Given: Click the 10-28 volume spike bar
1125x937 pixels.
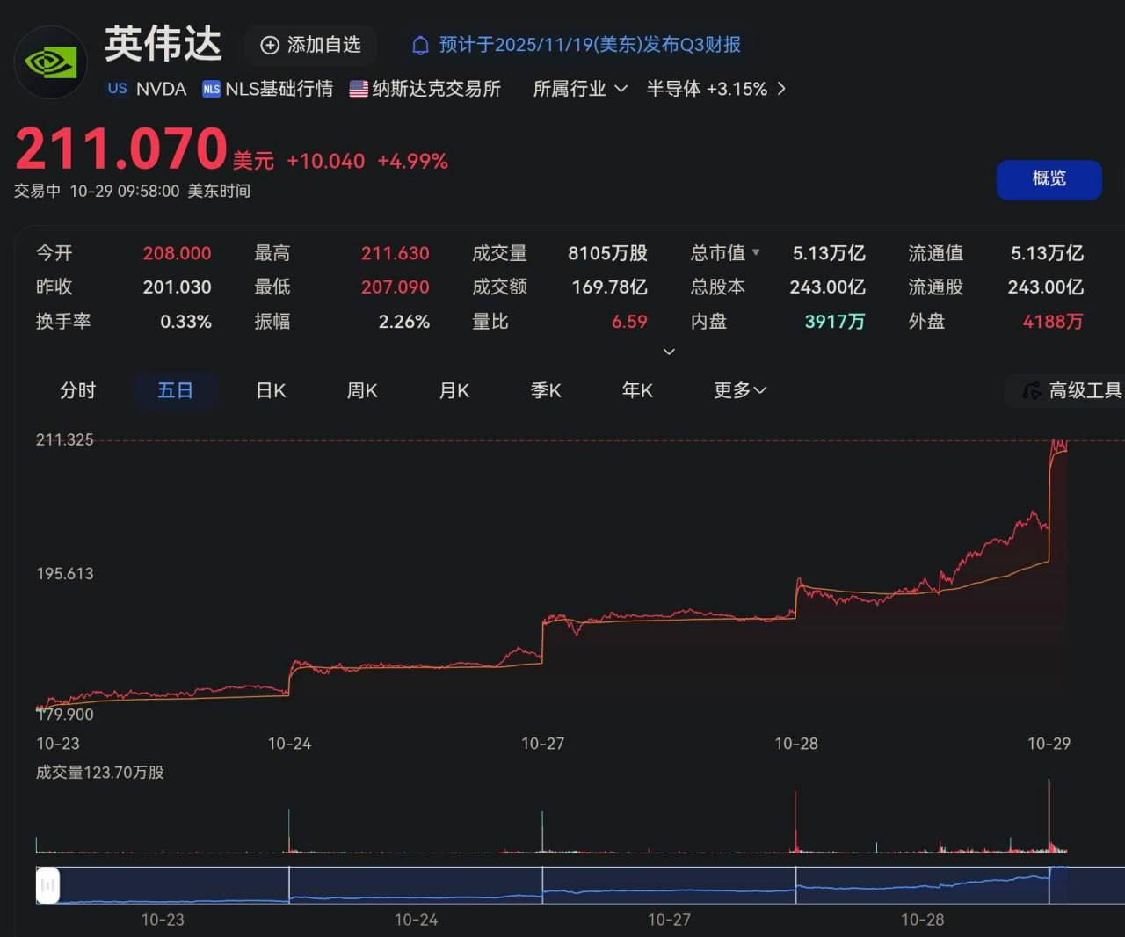Looking at the screenshot, I should point(795,822).
